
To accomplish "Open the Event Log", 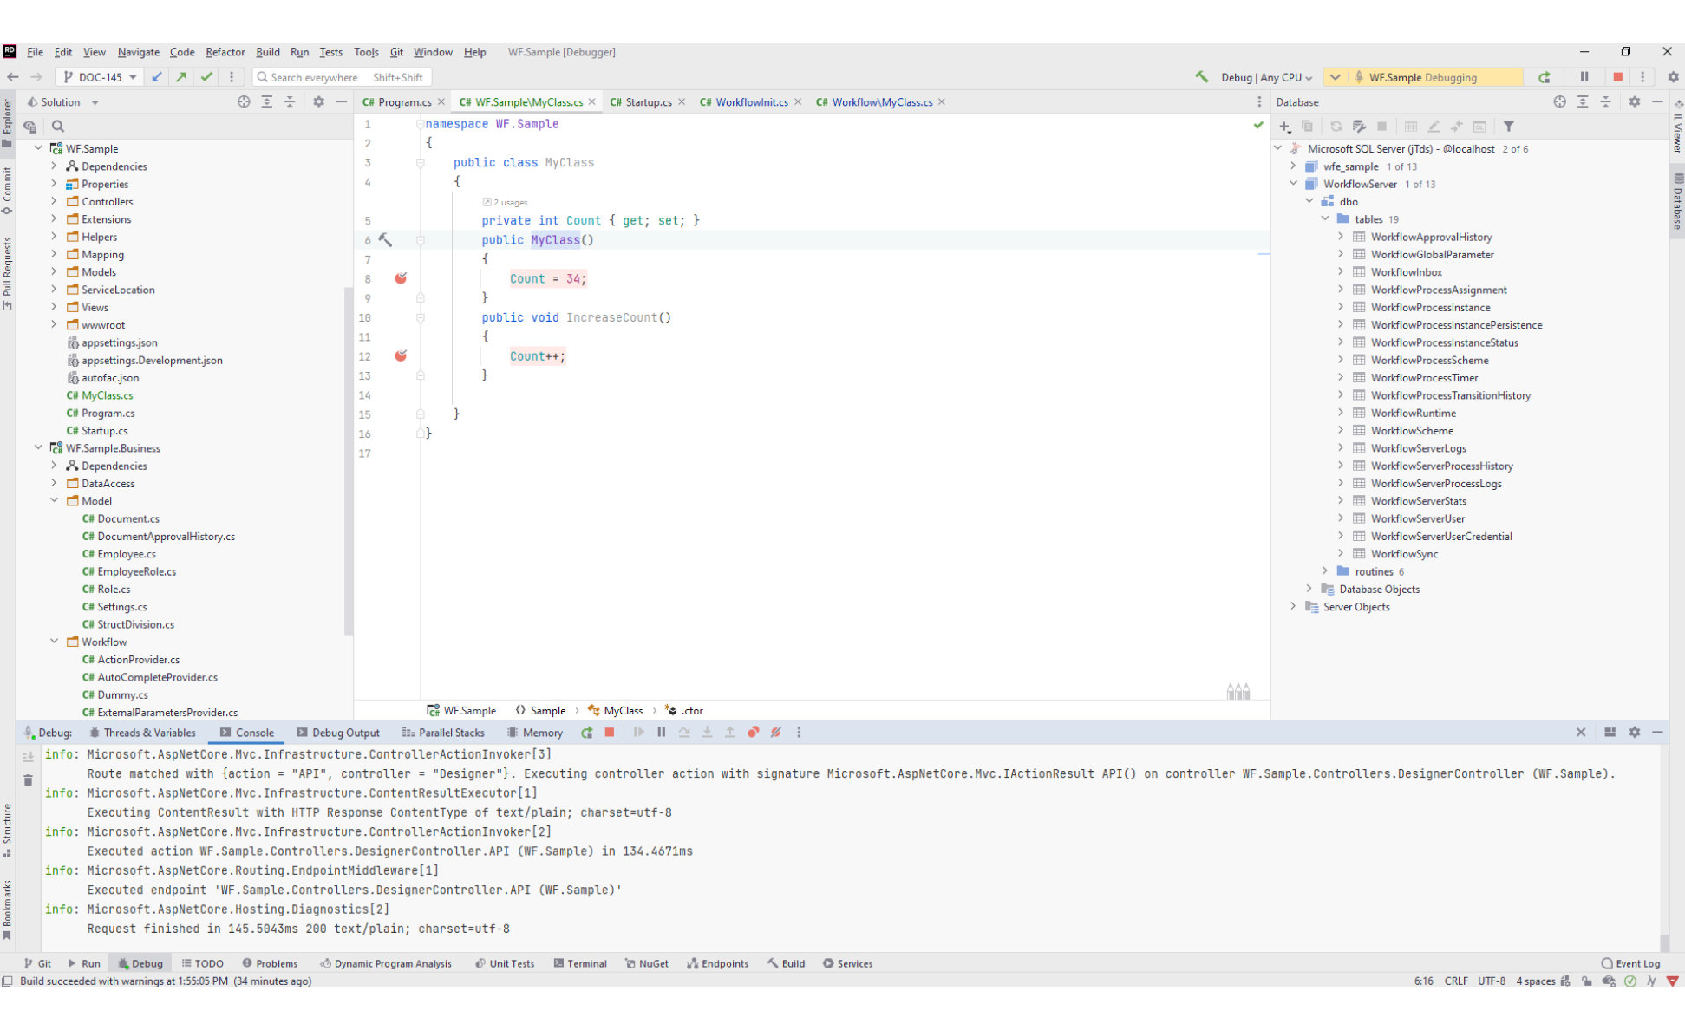I will tap(1630, 963).
